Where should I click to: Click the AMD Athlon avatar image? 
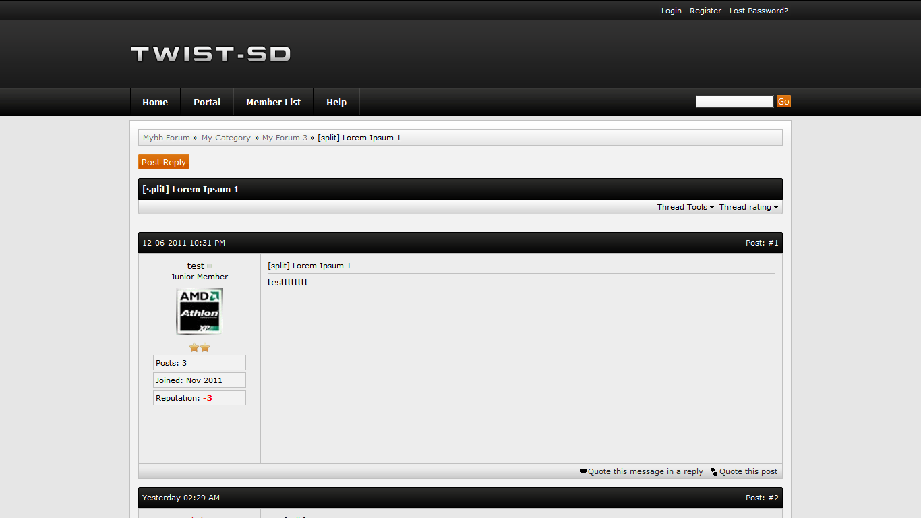pos(200,312)
